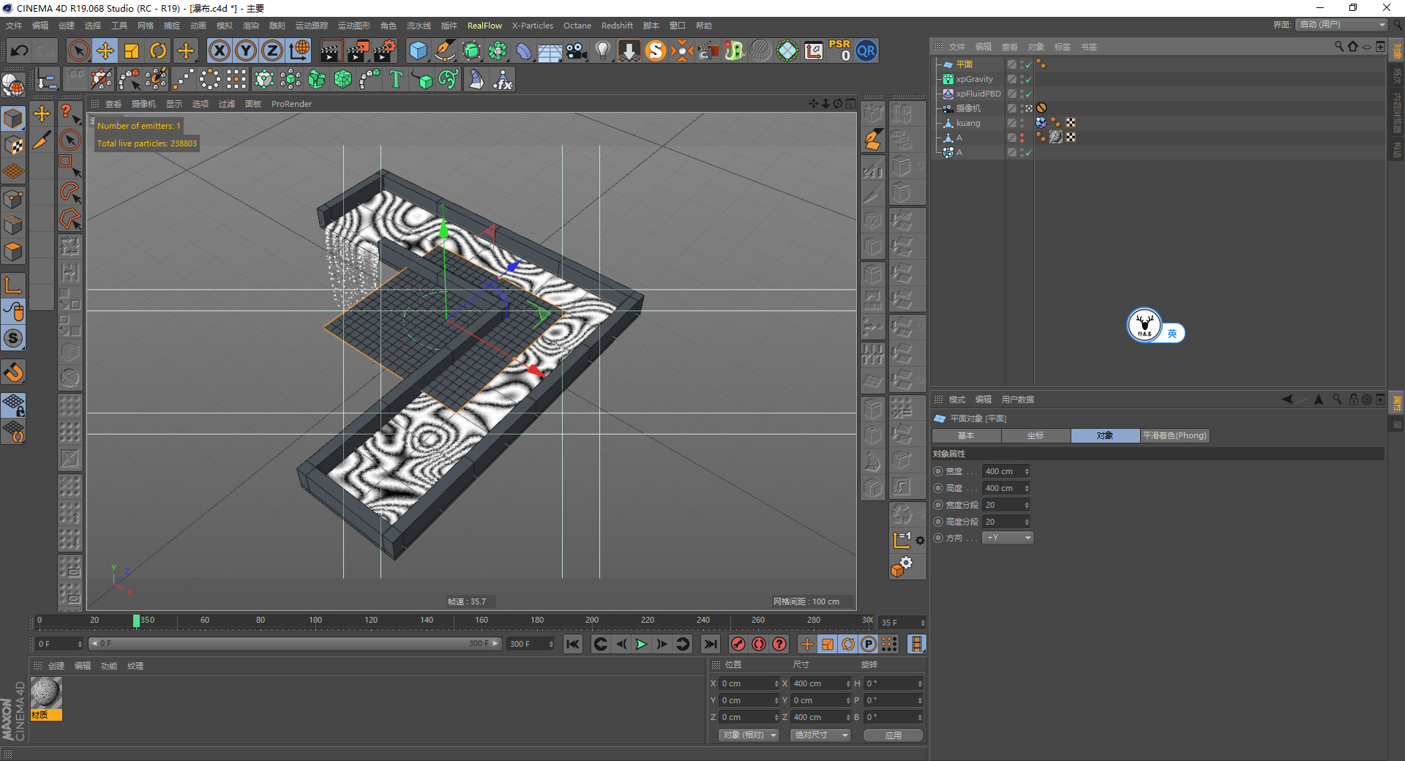Toggle Autokeying red button
The image size is (1405, 761).
pyautogui.click(x=759, y=644)
